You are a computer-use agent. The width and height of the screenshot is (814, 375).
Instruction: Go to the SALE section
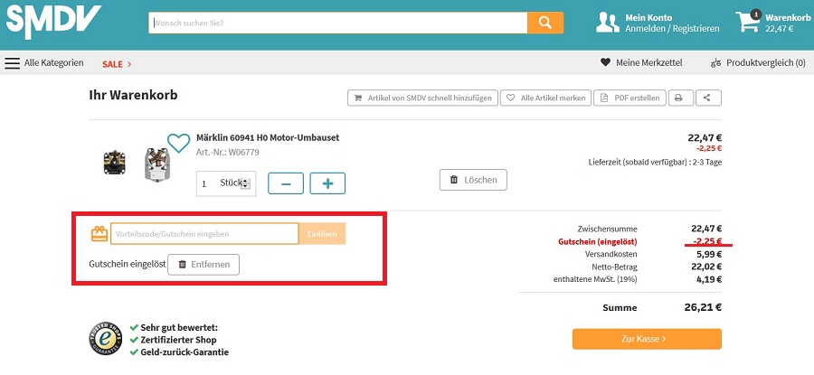pyautogui.click(x=117, y=64)
